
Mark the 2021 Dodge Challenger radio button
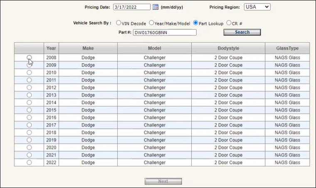tap(29, 155)
